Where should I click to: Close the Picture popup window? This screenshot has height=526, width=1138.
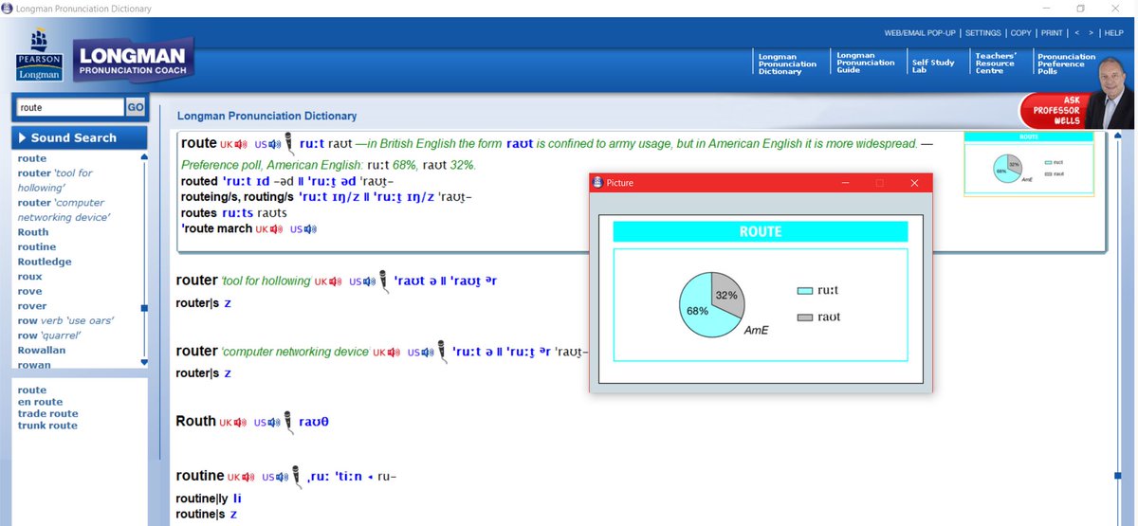[914, 183]
